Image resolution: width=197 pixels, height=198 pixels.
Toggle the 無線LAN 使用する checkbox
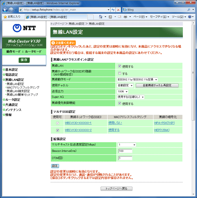tap(119, 66)
